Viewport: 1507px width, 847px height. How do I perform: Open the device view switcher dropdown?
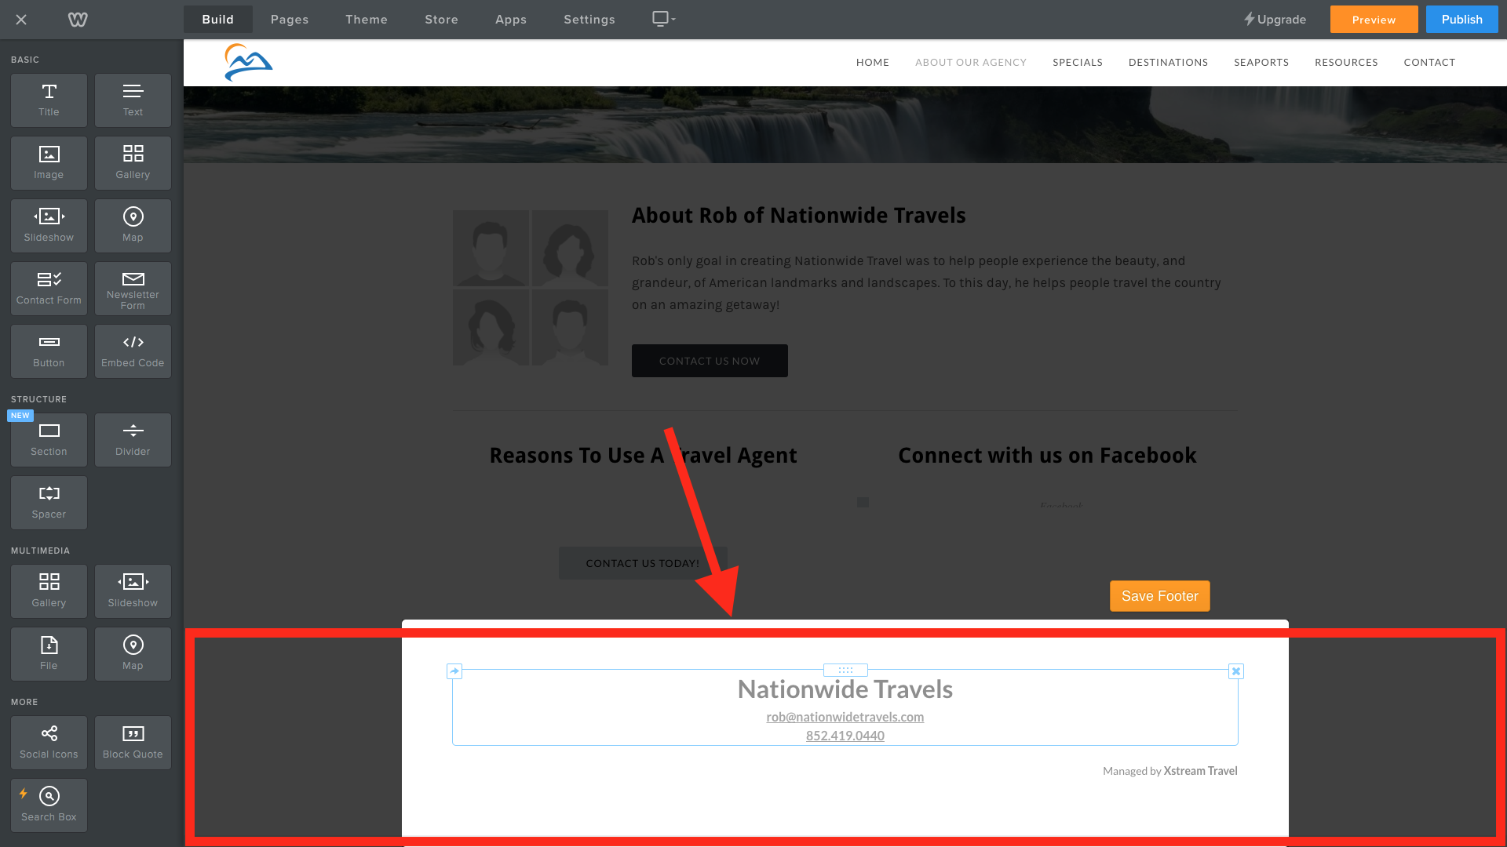pos(664,19)
